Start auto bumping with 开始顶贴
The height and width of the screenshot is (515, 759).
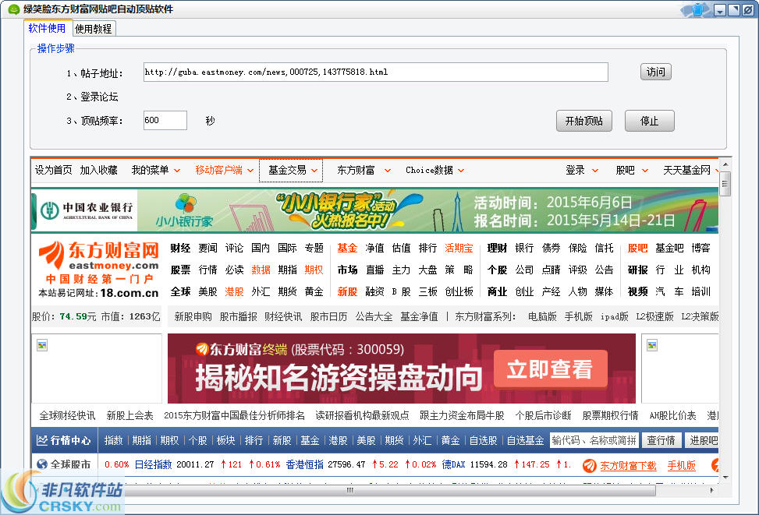[x=583, y=121]
